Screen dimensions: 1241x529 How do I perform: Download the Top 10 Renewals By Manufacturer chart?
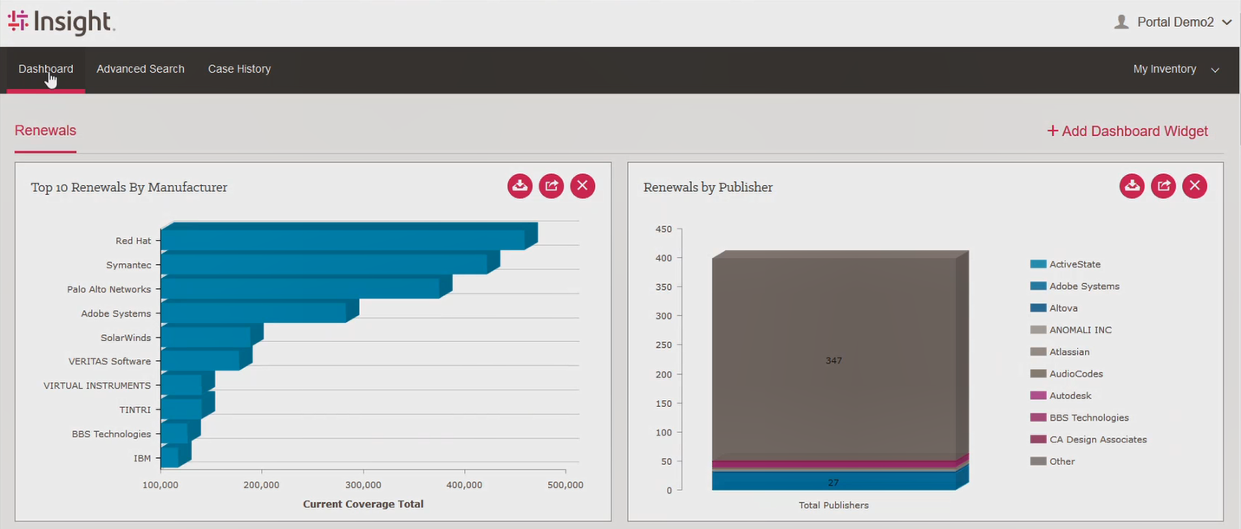click(519, 186)
